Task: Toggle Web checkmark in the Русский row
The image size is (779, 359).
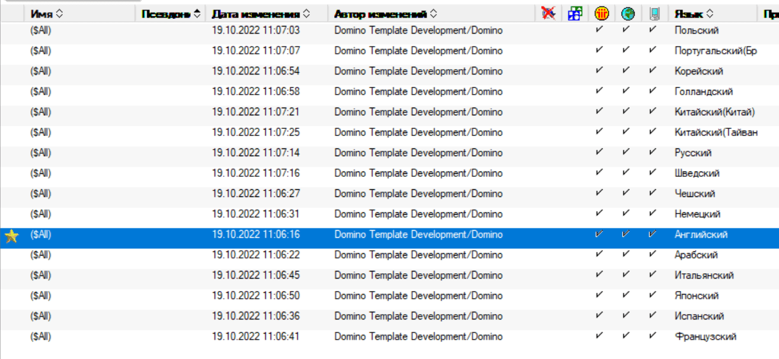Action: point(626,153)
